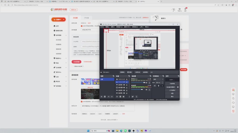Viewport: 238px width, 133px height.
Task: Add a scene transition with the plus icon
Action: pos(155,86)
